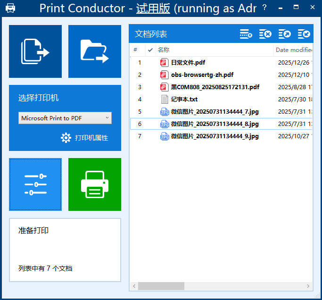The image size is (322, 300).
Task: Click the remove selected item toolbar icon
Action: pos(246,34)
